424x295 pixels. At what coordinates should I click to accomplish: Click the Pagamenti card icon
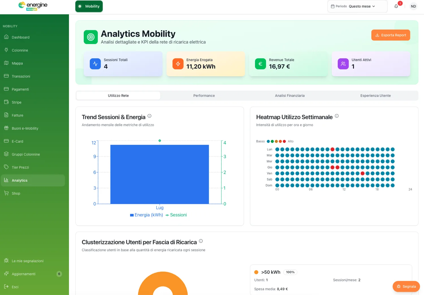[6, 89]
